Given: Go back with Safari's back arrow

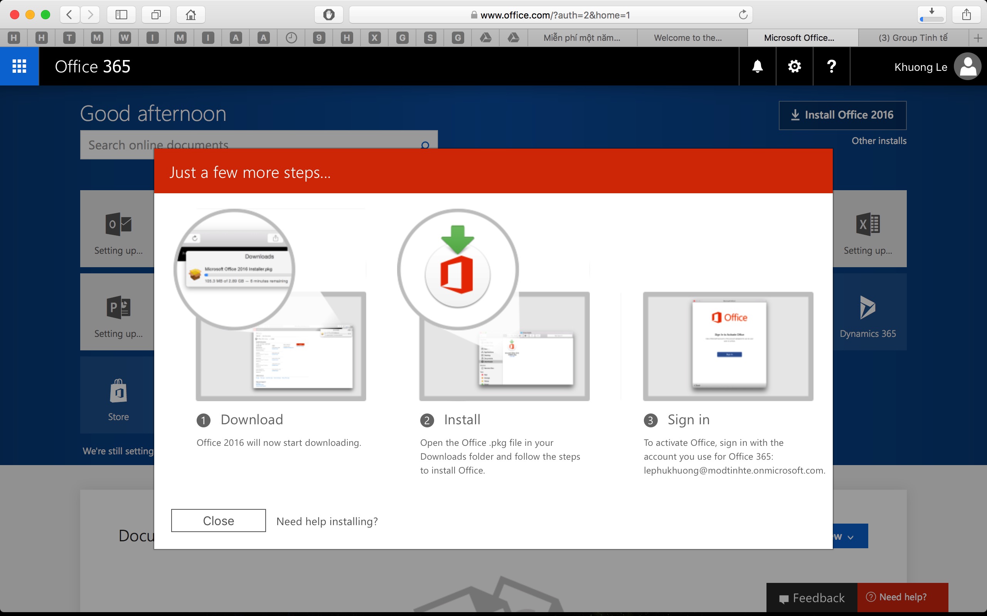Looking at the screenshot, I should click(69, 15).
